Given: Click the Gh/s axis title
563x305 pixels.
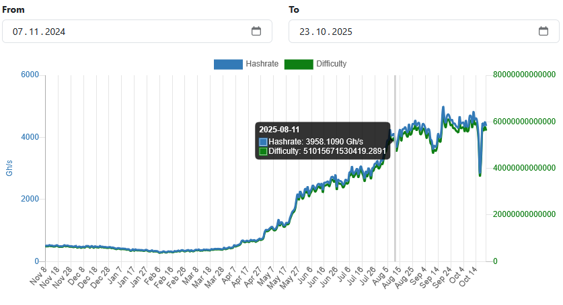Looking at the screenshot, I should (x=9, y=168).
